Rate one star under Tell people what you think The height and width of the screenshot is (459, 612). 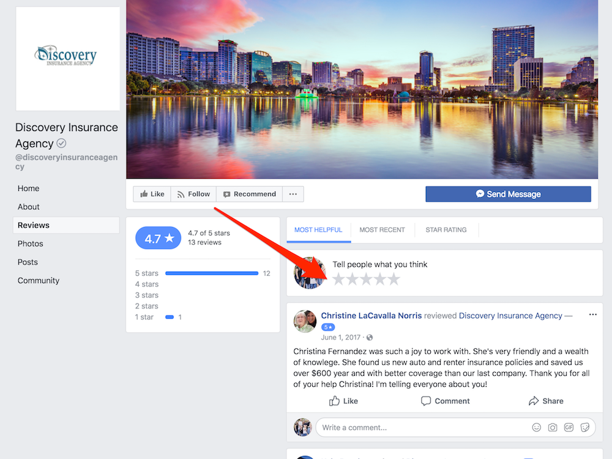point(338,279)
